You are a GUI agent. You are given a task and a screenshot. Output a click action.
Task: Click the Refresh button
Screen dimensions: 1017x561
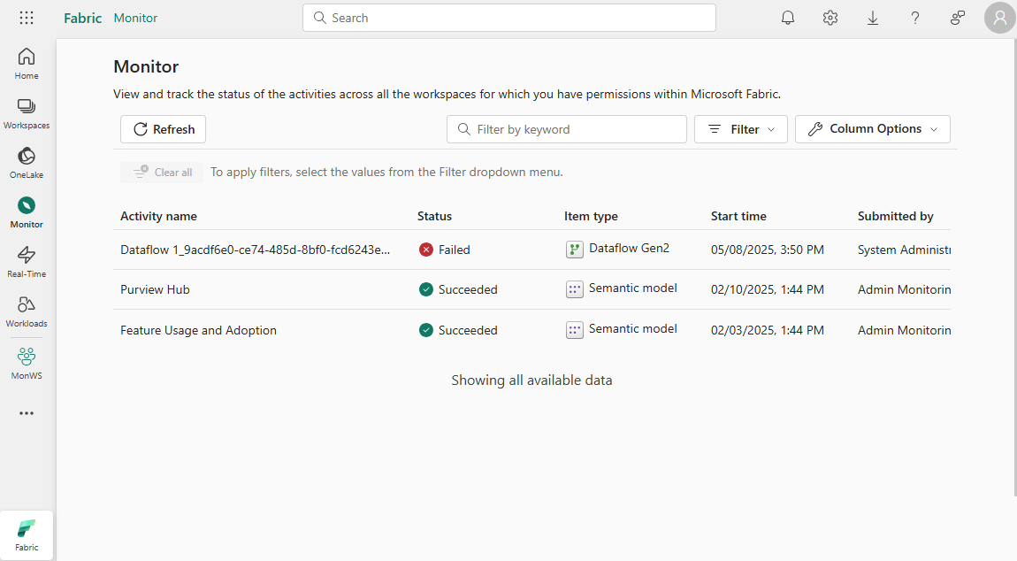(163, 128)
